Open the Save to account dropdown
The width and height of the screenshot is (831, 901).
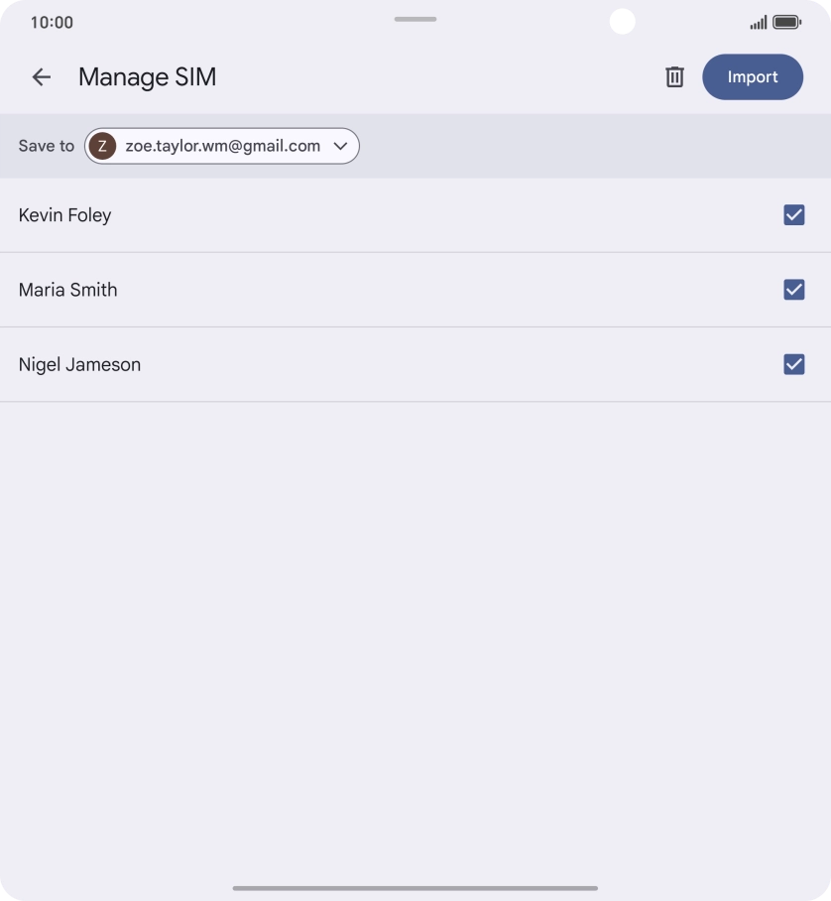point(221,146)
